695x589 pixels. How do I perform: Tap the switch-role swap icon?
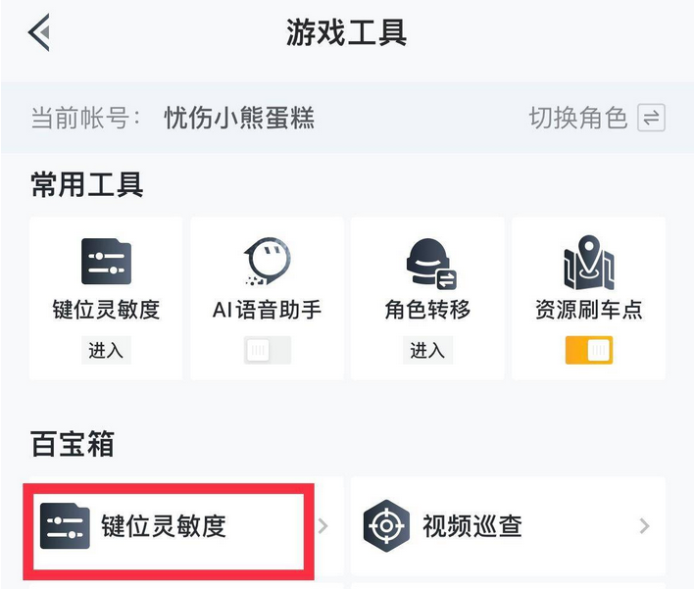651,119
